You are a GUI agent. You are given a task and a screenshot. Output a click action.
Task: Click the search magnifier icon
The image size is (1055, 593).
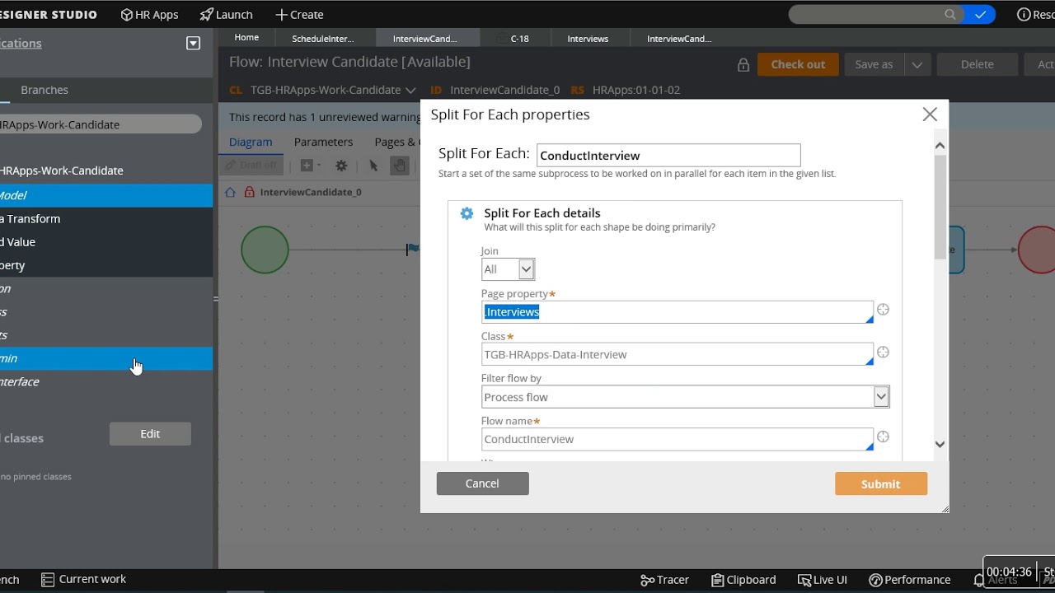950,15
